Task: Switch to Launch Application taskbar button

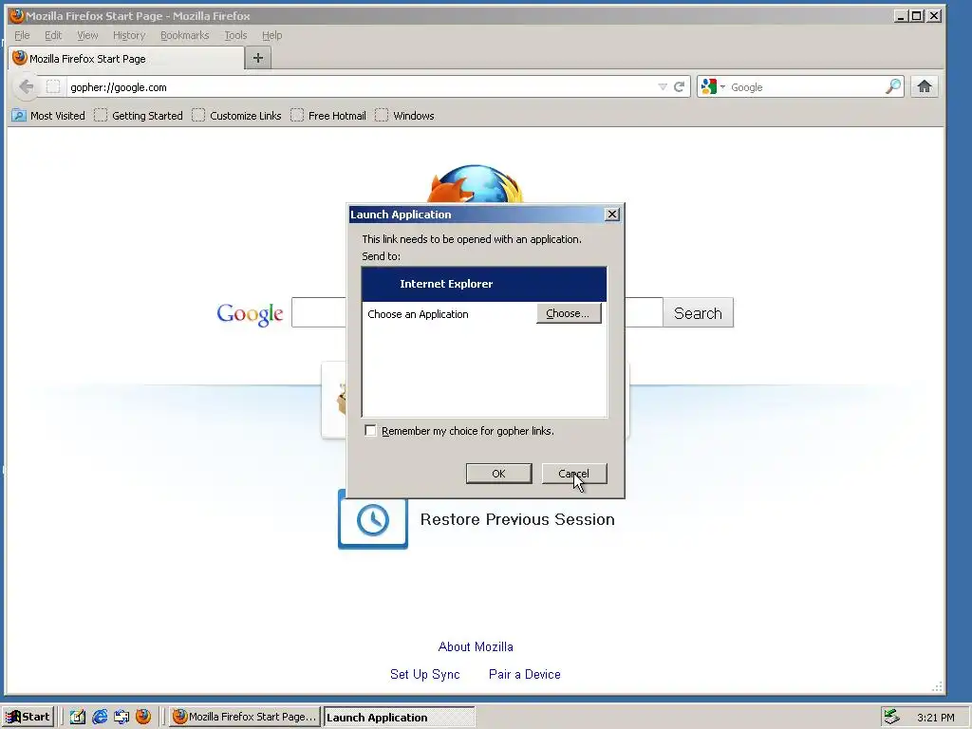Action: click(400, 718)
